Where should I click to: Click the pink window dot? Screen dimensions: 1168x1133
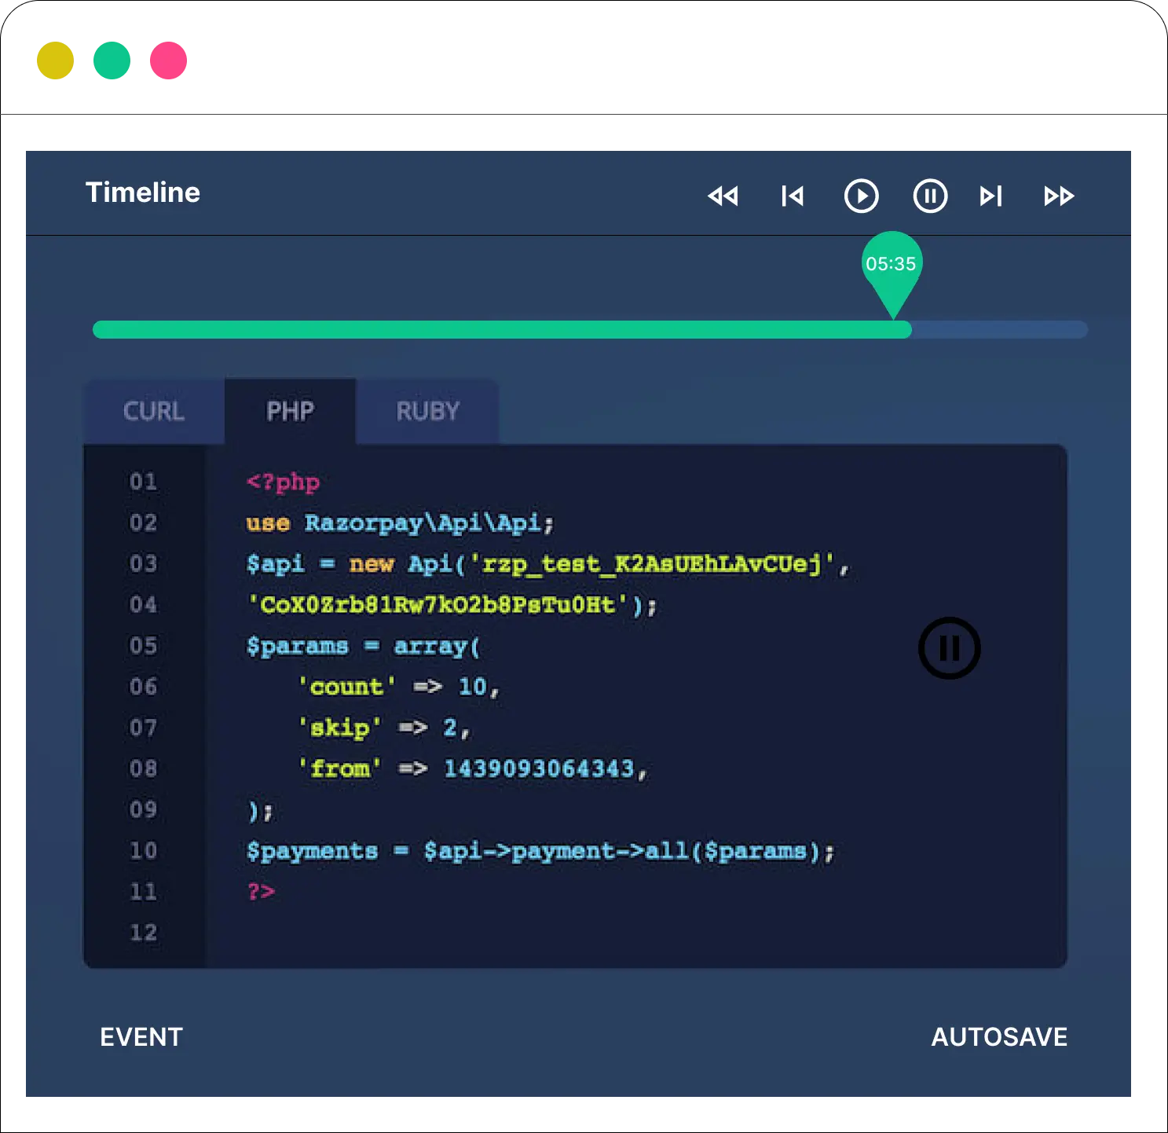(168, 60)
